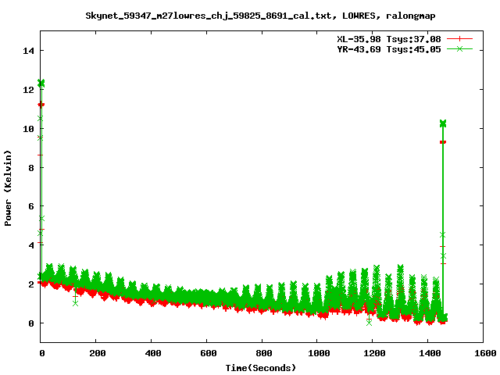Viewport: 500px width, 375px height.
Task: Click the x-axis tick label '200'
Action: 97,353
